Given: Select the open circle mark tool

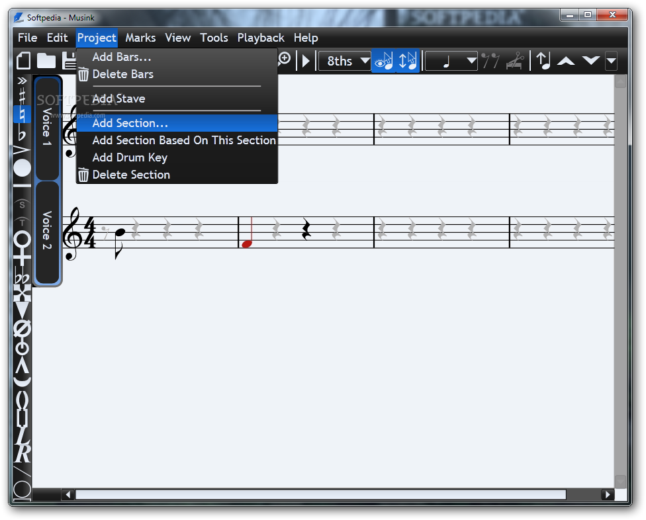Looking at the screenshot, I should (22, 239).
